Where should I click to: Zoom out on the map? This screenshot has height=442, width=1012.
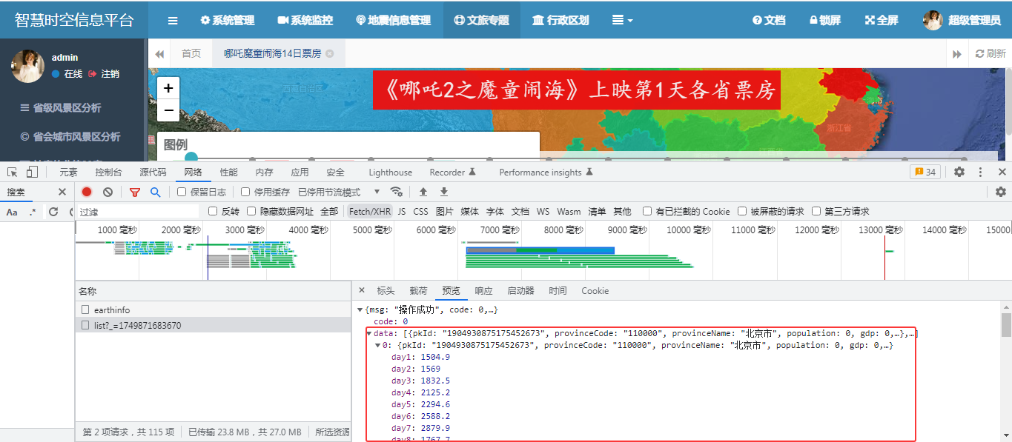pyautogui.click(x=168, y=110)
